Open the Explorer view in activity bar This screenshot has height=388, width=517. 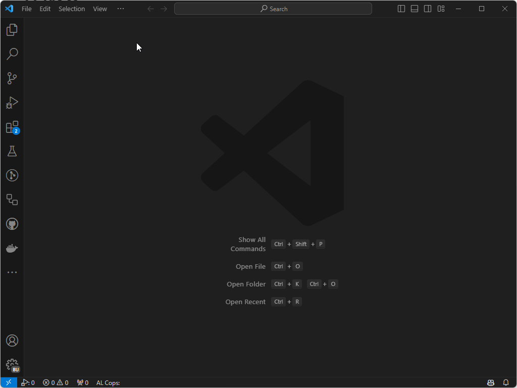point(12,30)
